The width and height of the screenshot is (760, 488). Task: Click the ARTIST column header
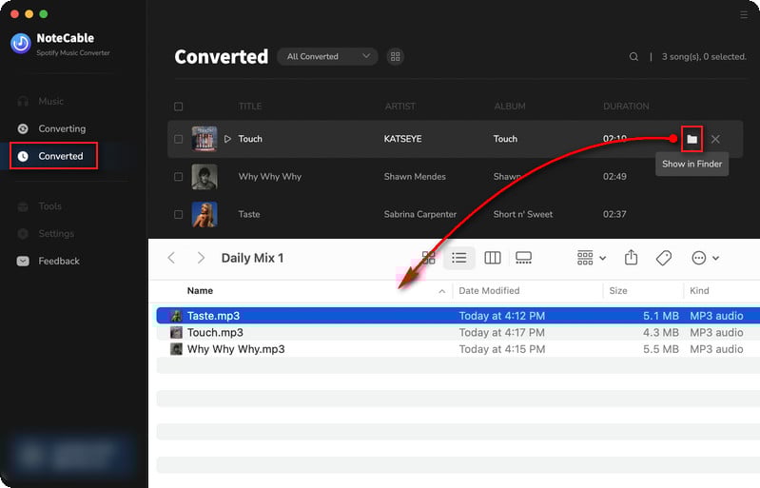400,107
